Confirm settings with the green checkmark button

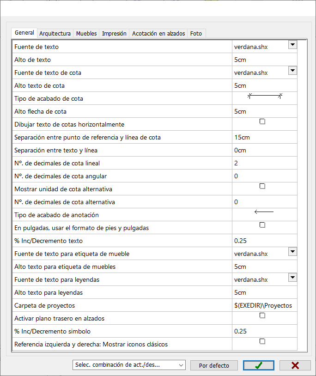point(258,365)
